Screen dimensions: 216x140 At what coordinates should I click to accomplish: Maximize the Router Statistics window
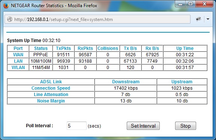[190, 4]
